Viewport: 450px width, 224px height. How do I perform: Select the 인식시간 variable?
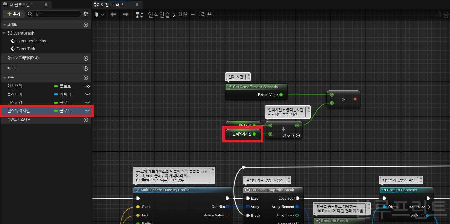click(x=15, y=102)
